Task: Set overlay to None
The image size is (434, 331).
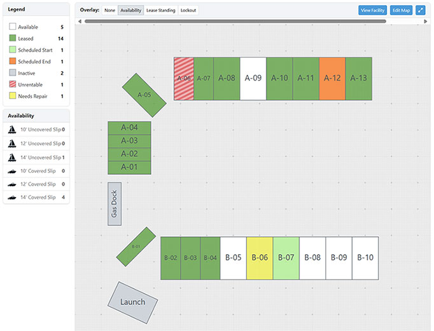Action: click(x=110, y=10)
